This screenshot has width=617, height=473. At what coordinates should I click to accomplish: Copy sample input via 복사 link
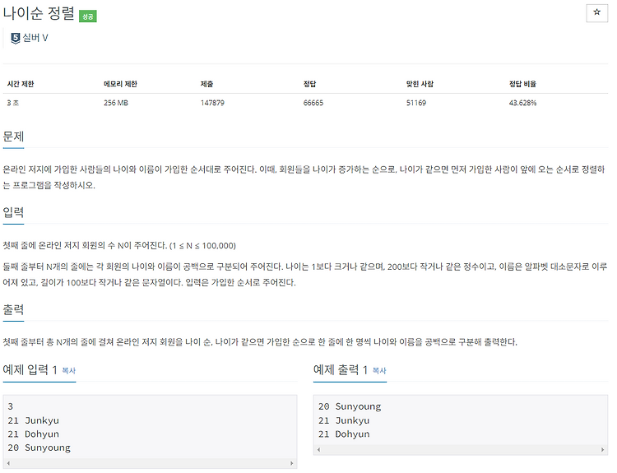point(69,371)
